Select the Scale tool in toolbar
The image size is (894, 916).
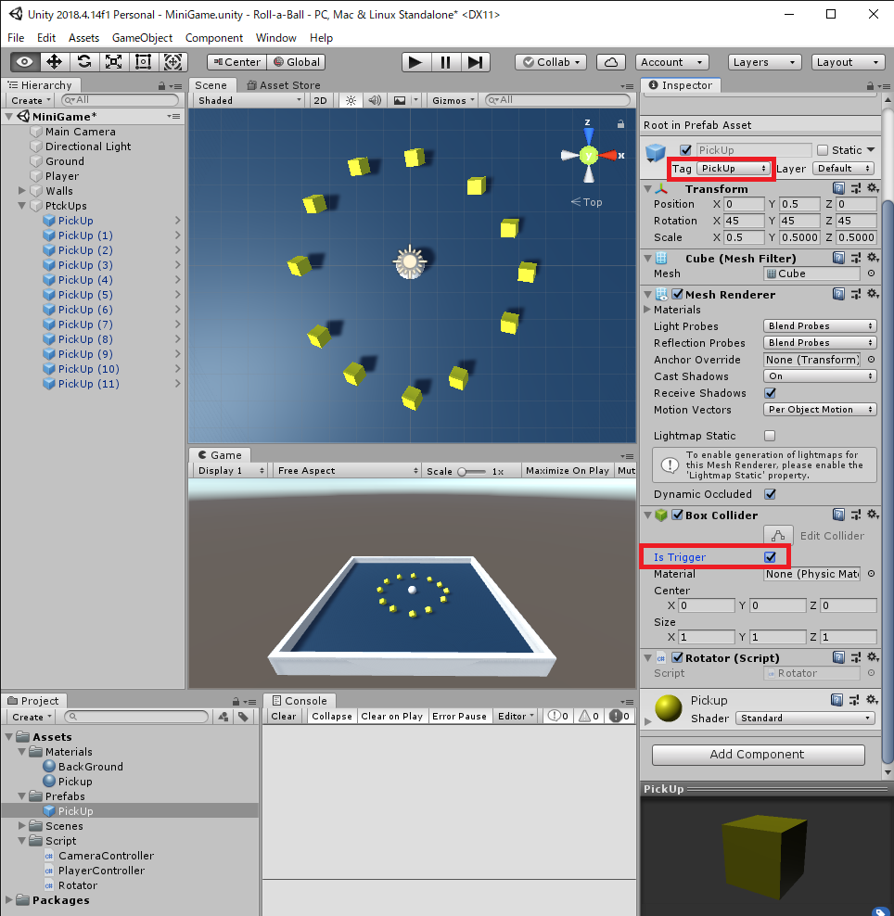pos(113,62)
